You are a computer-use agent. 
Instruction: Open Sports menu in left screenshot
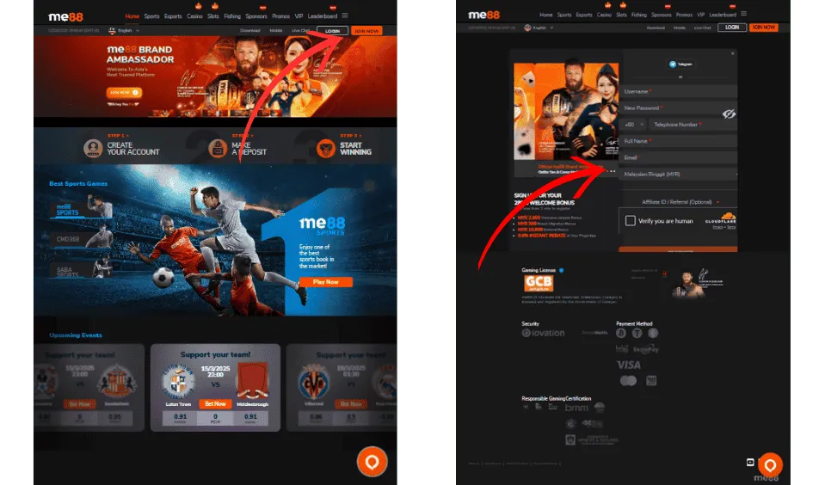151,16
